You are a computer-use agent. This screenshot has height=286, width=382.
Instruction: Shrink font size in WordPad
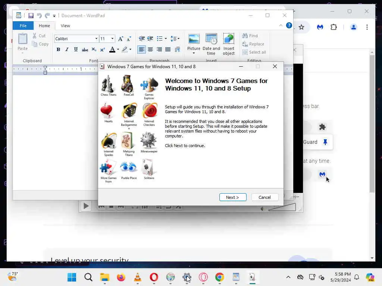click(129, 39)
